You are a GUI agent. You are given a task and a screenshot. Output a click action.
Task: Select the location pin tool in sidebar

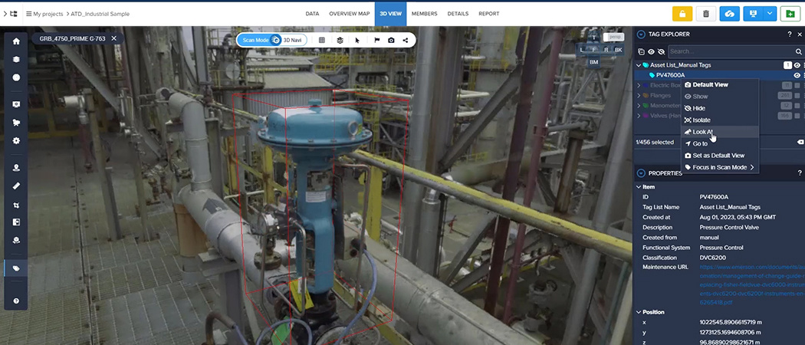tap(16, 167)
